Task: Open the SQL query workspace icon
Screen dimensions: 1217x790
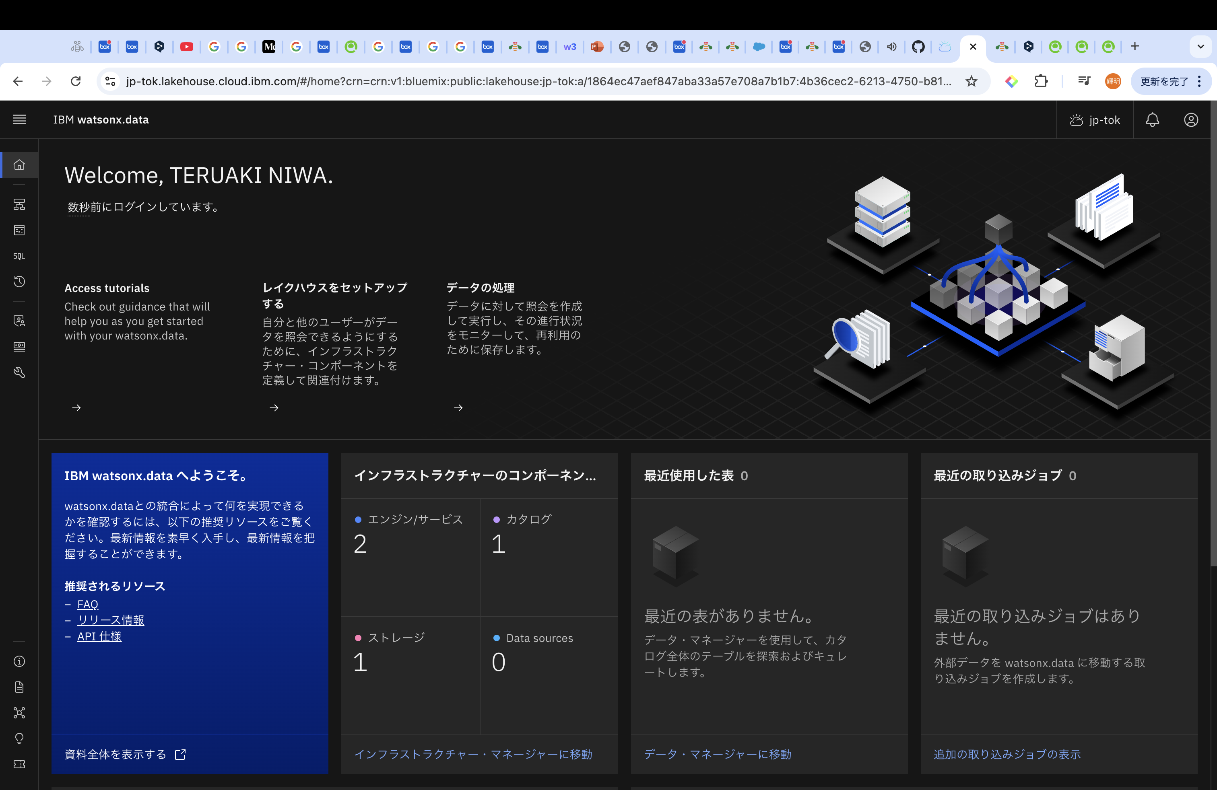Action: click(x=19, y=256)
